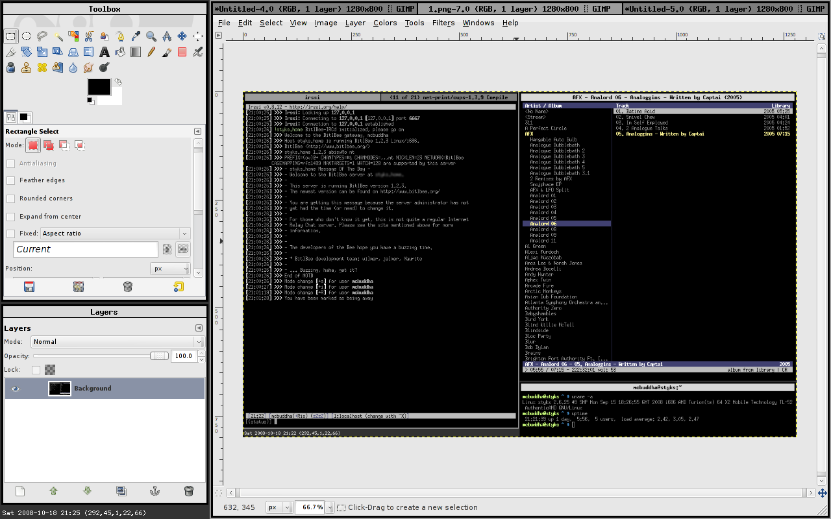Set selection mode to Subtract from selection
831x519 pixels.
point(64,145)
